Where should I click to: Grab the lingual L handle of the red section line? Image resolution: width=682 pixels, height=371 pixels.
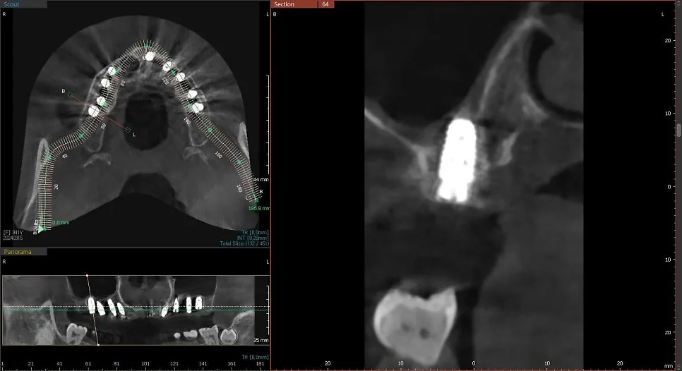[x=128, y=130]
